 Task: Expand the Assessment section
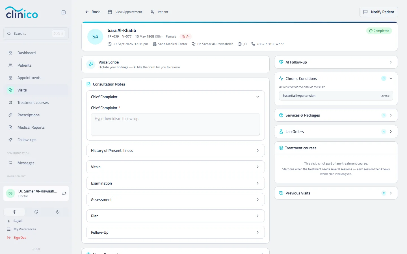click(176, 200)
